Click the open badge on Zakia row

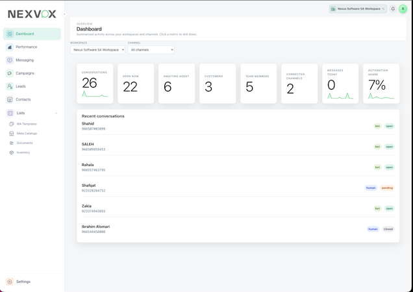tap(389, 208)
